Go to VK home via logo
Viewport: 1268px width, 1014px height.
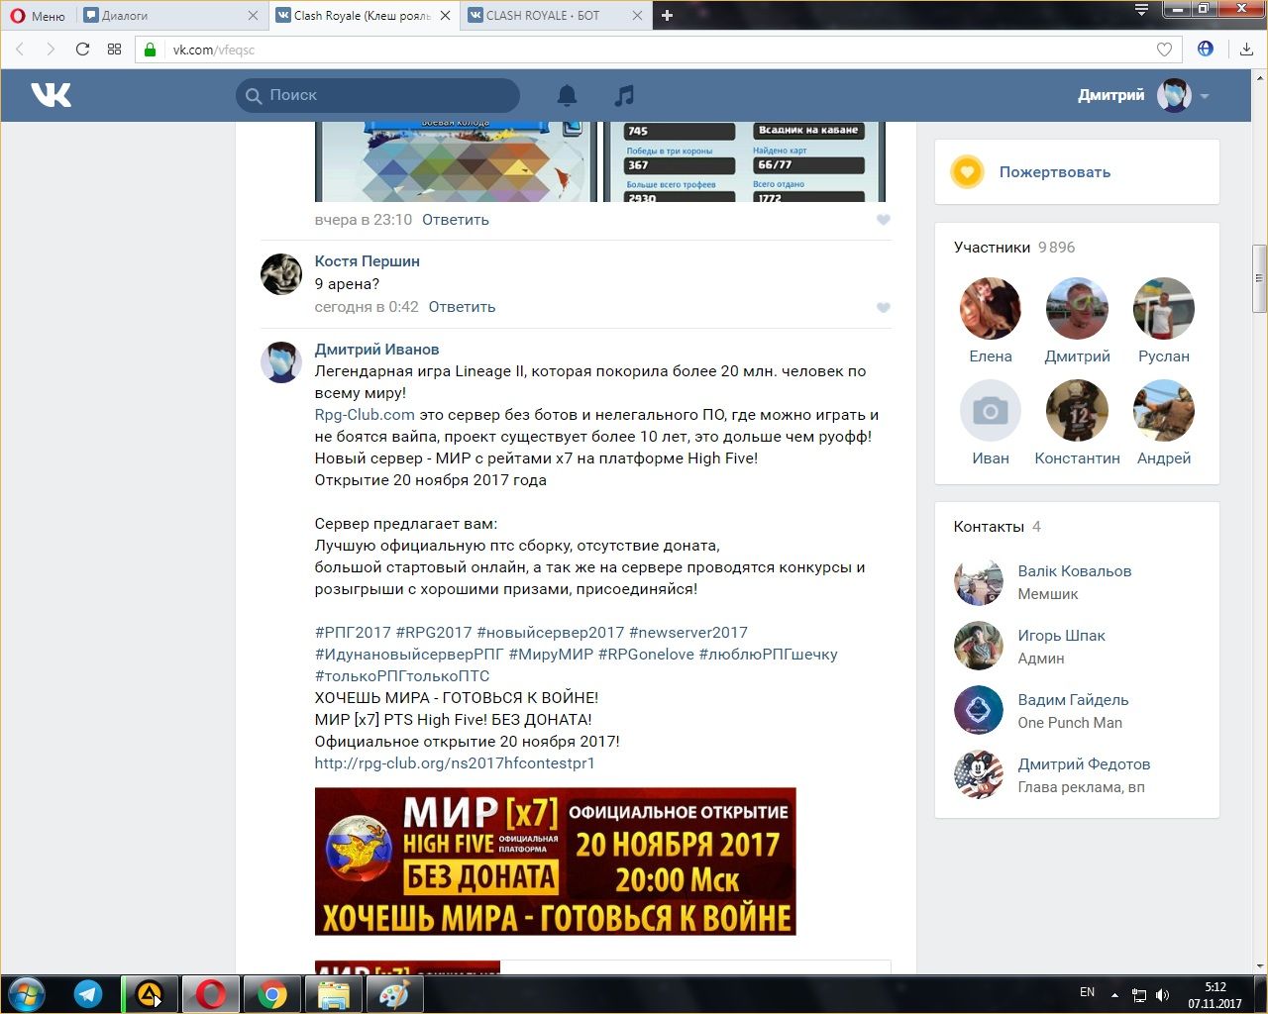click(x=51, y=95)
